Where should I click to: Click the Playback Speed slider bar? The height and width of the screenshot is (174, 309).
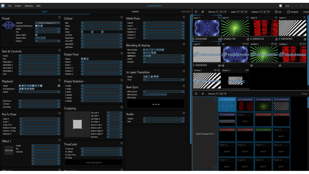(39, 92)
